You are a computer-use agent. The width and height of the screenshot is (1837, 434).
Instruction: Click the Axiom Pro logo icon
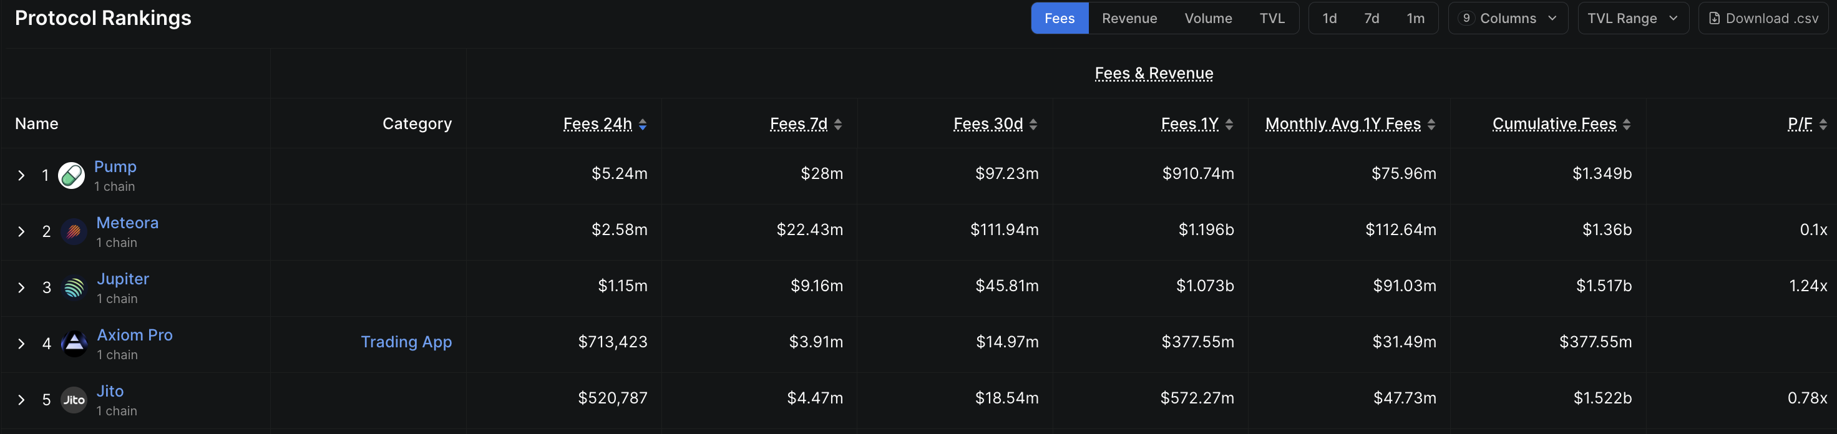coord(74,344)
